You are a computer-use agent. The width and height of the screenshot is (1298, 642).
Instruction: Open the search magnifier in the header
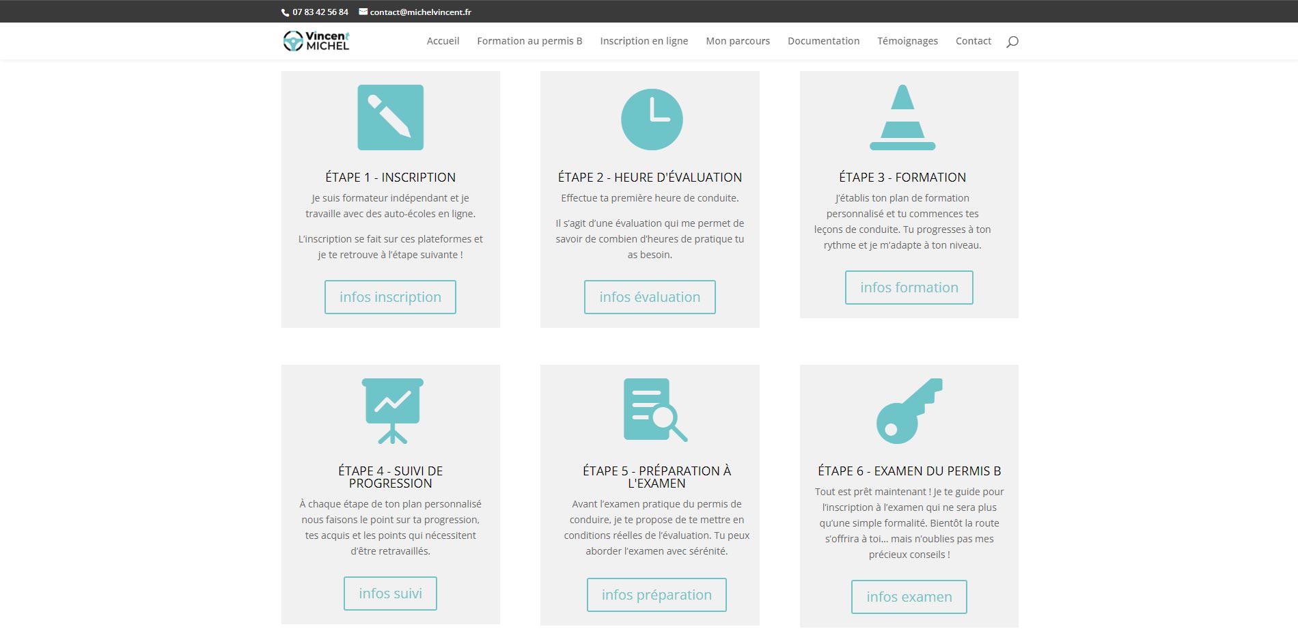[x=1012, y=42]
